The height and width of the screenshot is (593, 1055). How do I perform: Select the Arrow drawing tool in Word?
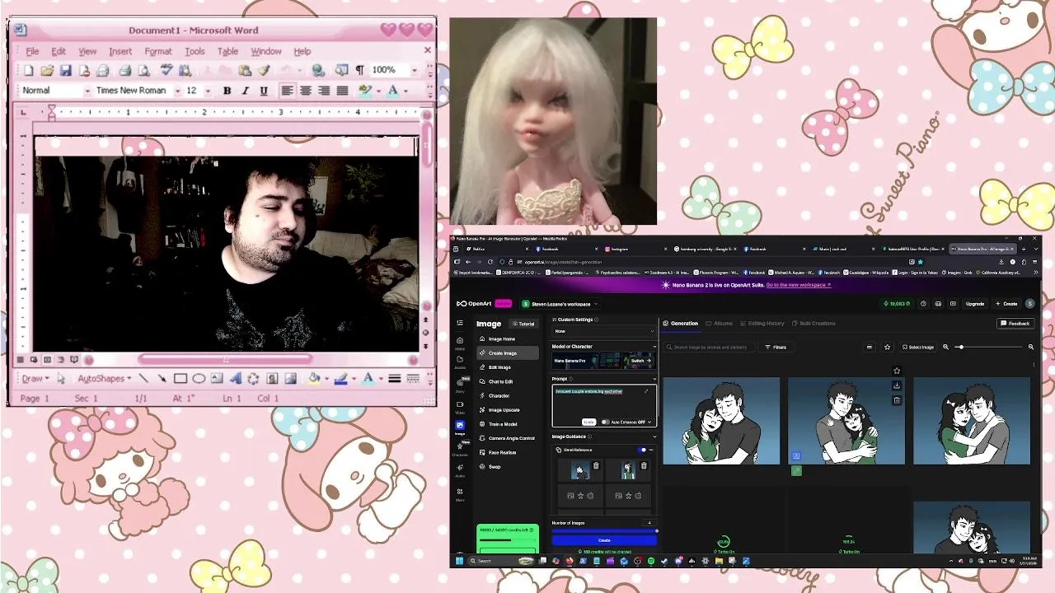pos(162,379)
